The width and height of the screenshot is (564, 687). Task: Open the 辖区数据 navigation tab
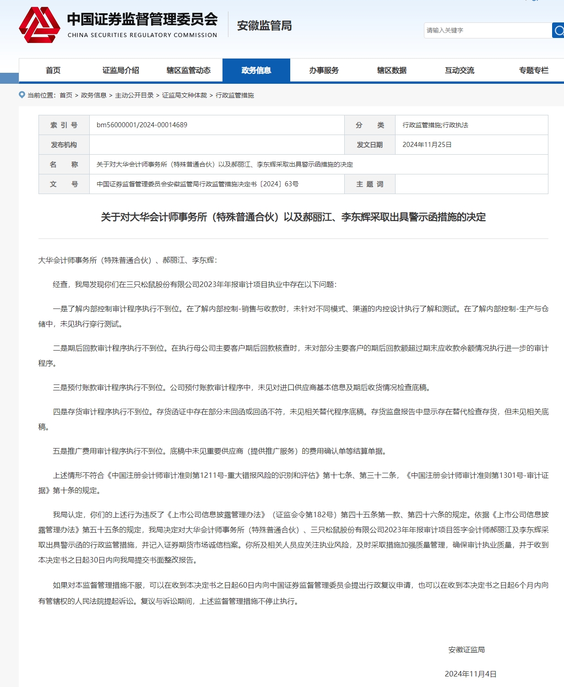[x=392, y=70]
